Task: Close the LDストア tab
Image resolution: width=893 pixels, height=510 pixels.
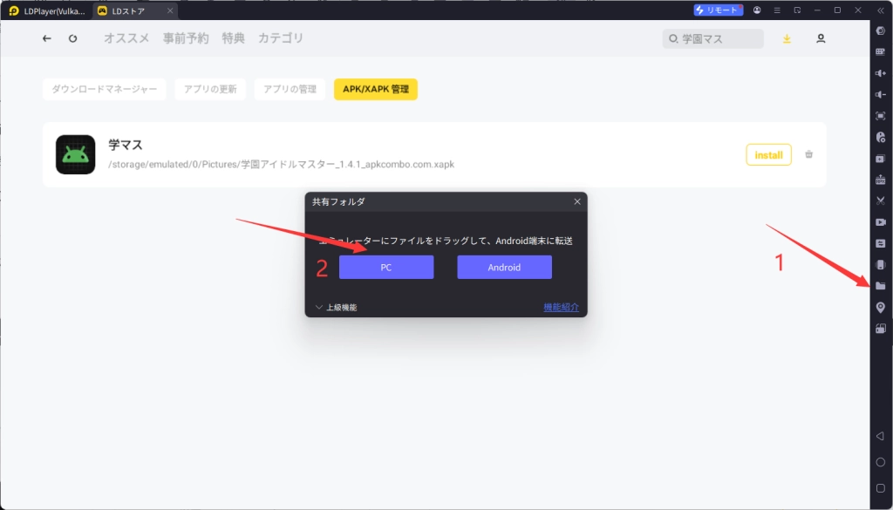Action: [170, 10]
